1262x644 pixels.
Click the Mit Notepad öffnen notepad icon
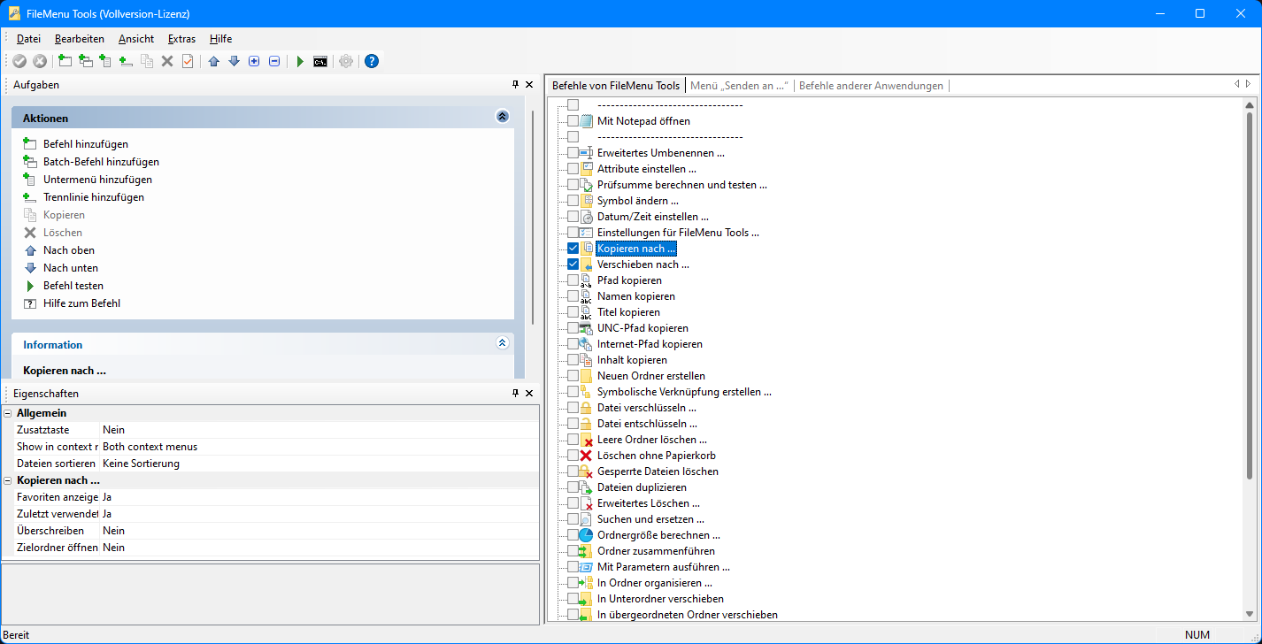(586, 121)
